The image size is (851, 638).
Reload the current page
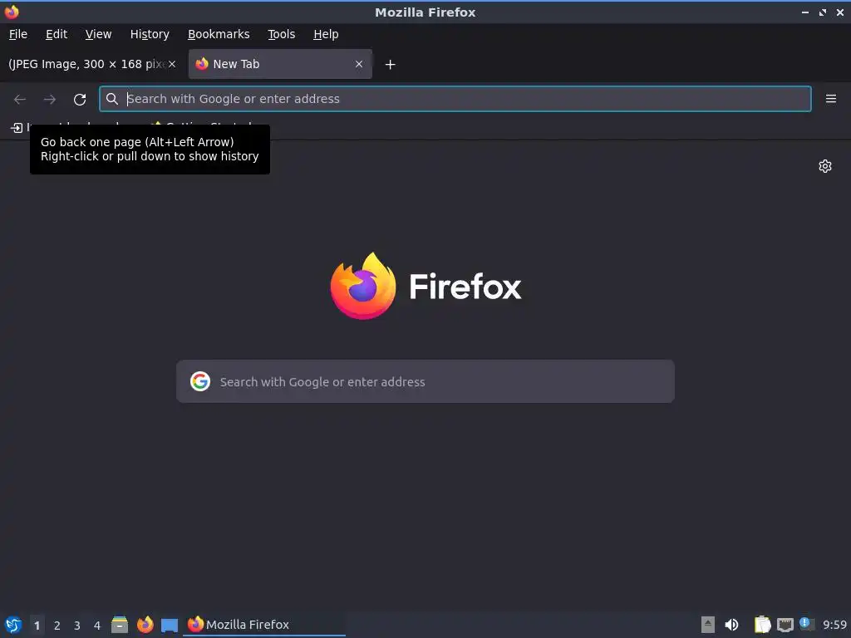[x=80, y=100]
